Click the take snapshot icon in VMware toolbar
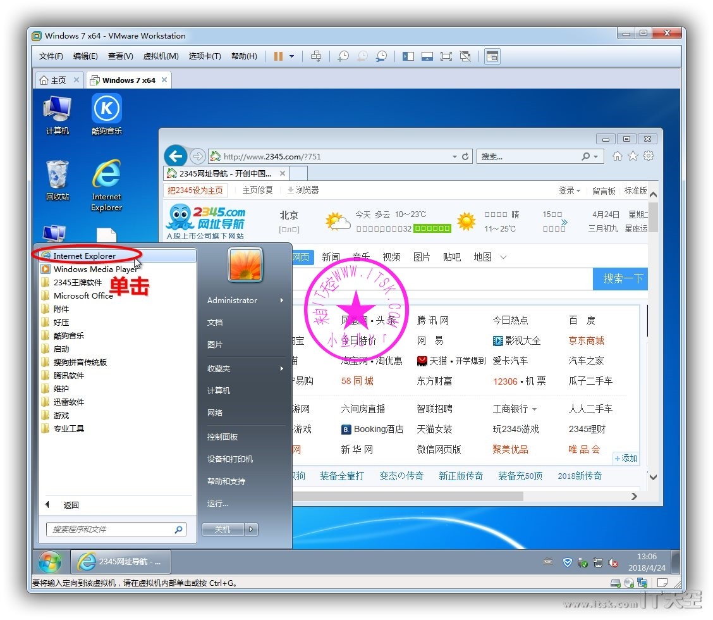Image resolution: width=713 pixels, height=620 pixels. pos(343,56)
